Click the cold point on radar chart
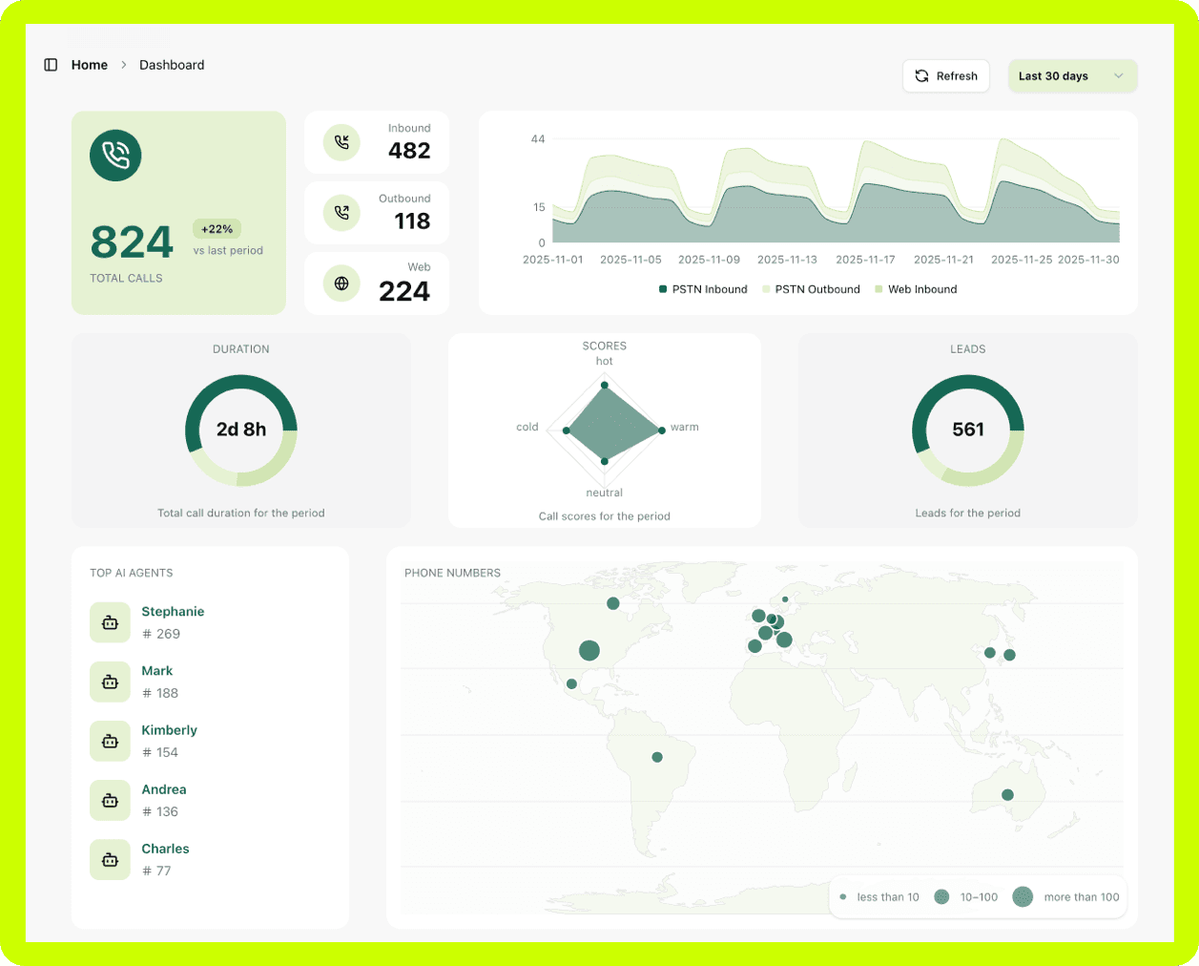The width and height of the screenshot is (1199, 966). click(x=566, y=430)
